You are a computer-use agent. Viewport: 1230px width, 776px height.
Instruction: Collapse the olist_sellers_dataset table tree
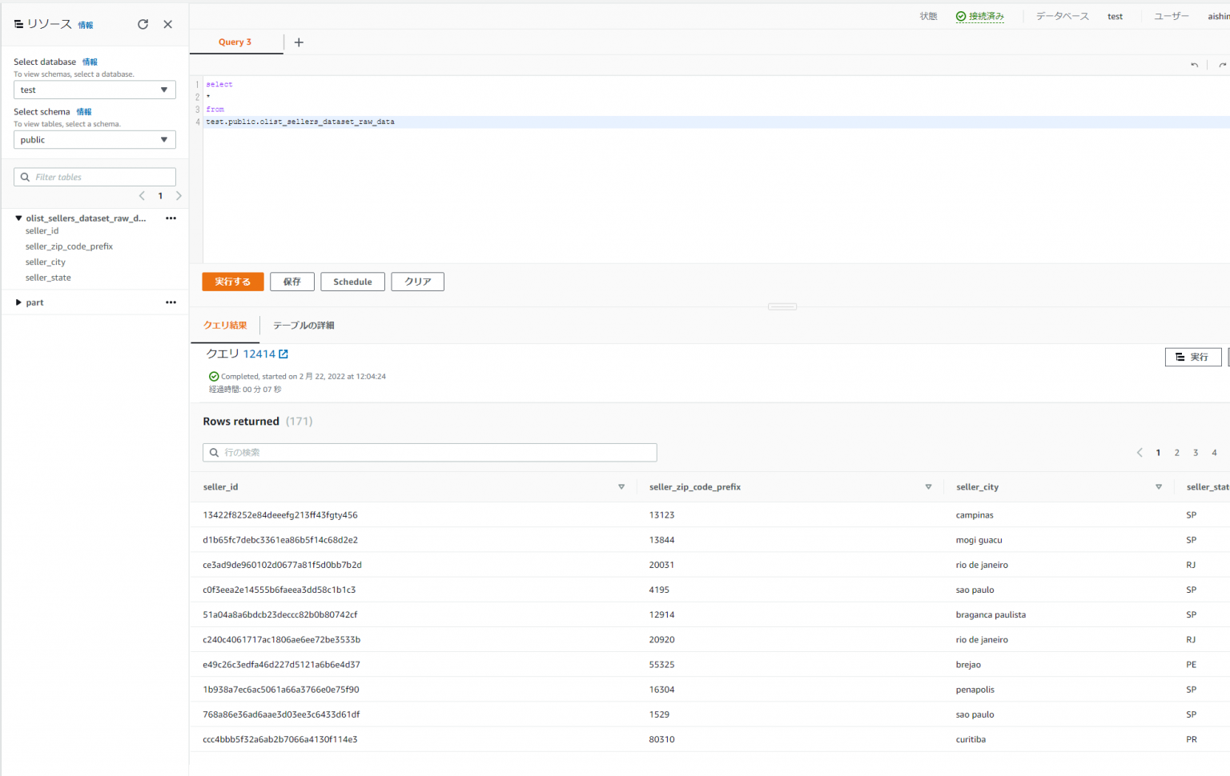click(18, 218)
